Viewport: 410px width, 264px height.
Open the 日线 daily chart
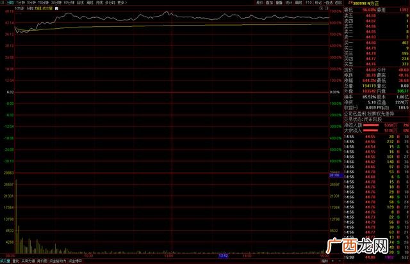(80, 3)
